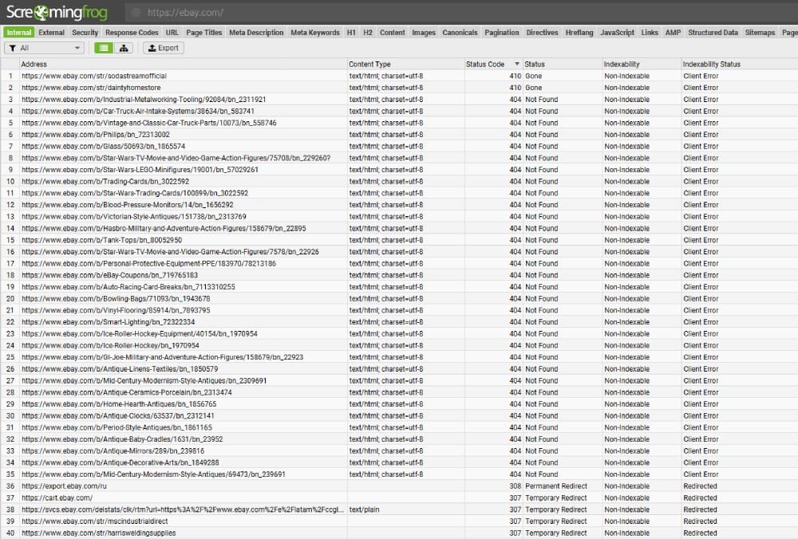Select the Bowling-Bags URL row
The height and width of the screenshot is (539, 798).
click(x=116, y=298)
